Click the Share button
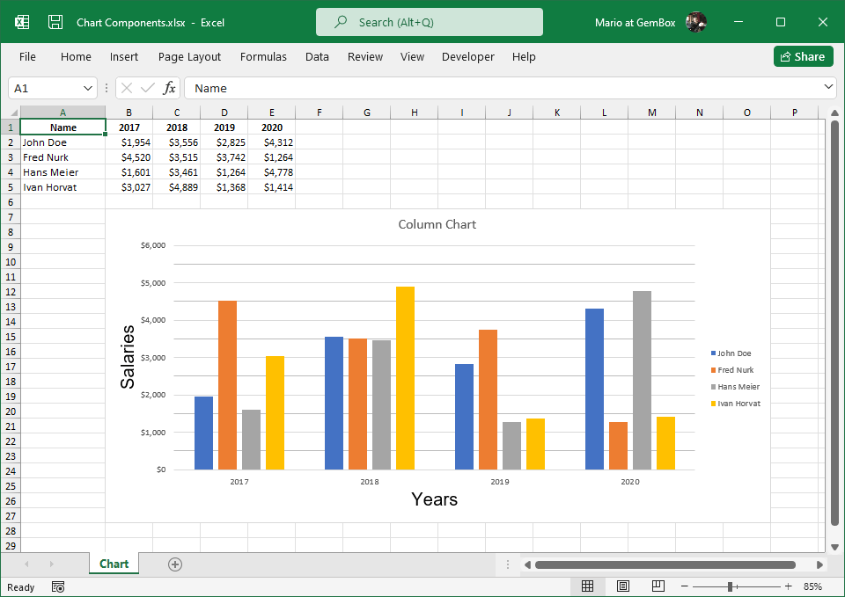Viewport: 845px width, 597px height. pos(803,56)
